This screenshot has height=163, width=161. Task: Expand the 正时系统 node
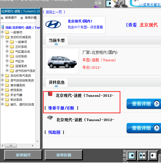point(7,46)
